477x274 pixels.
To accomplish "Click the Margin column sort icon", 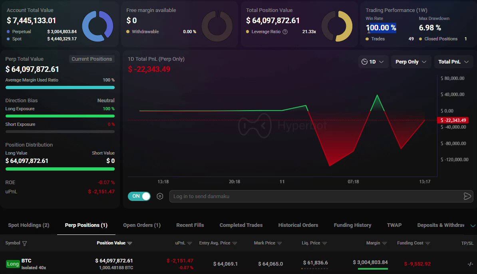I will click(385, 243).
